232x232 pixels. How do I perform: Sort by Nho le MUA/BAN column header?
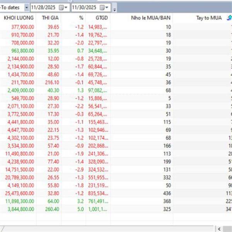coord(151,18)
